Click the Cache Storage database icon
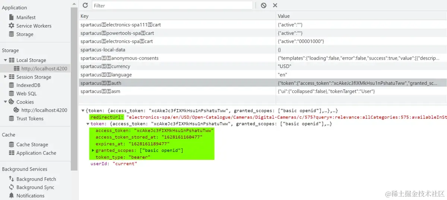 11,145
